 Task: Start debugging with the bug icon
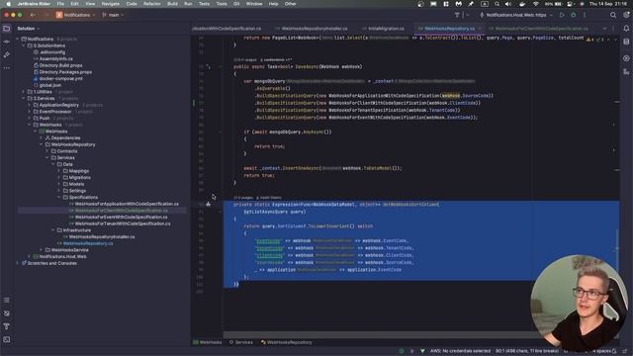click(574, 15)
